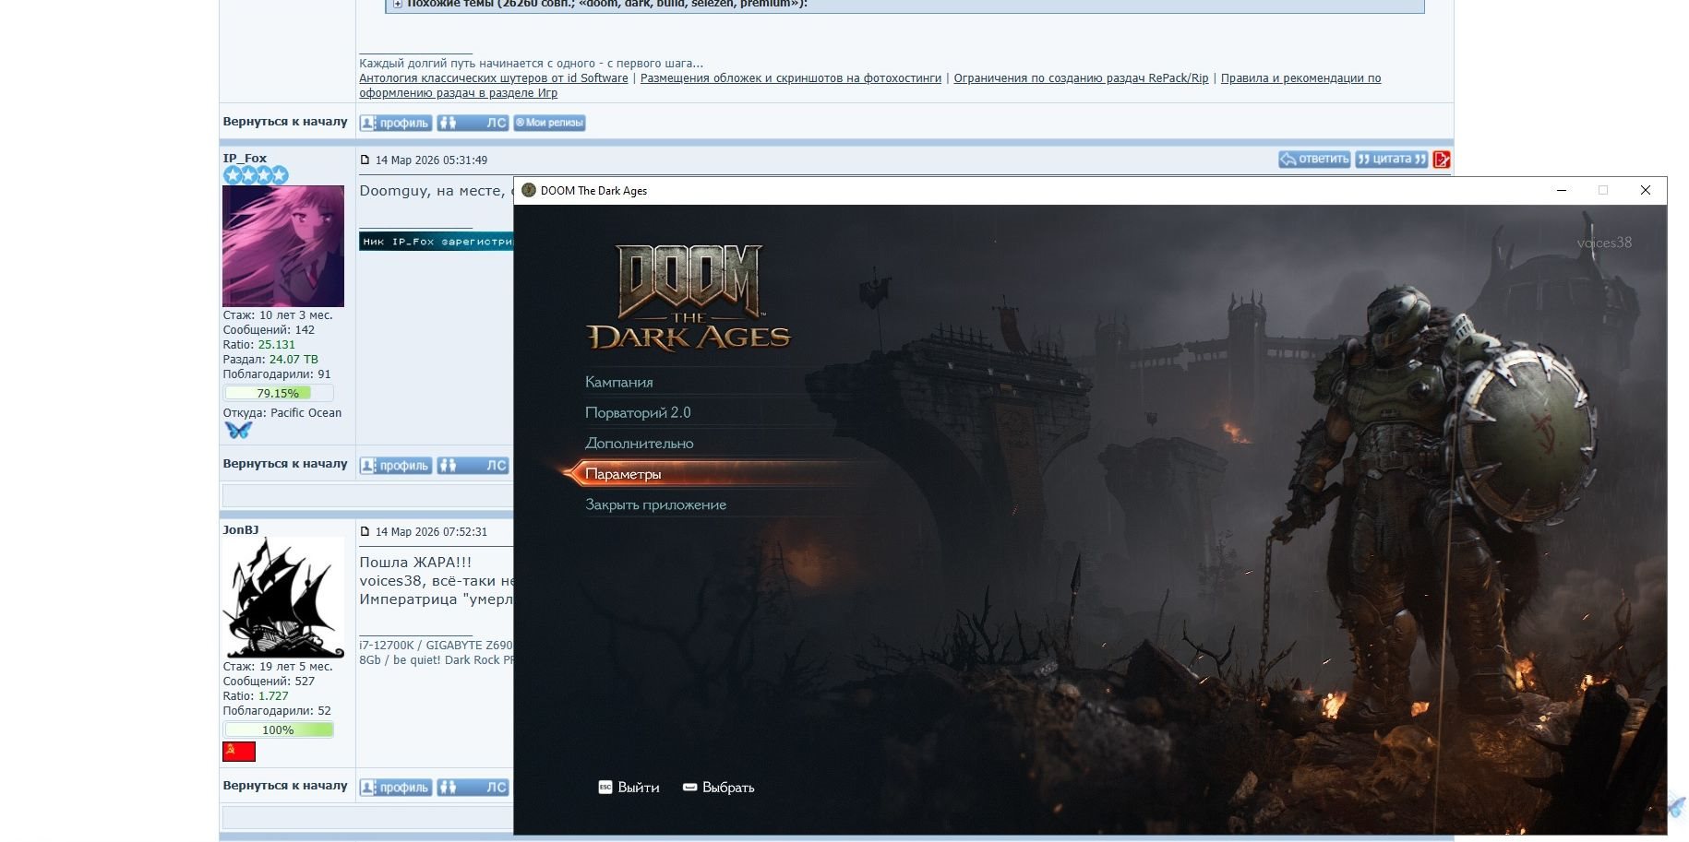Select the highlighted Параметры menu item
Screen dimensions: 1689x842
coord(623,474)
